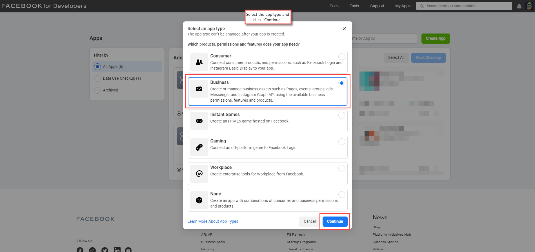Viewport: 535px width, 252px height.
Task: Open the Tools menu
Action: [x=354, y=6]
